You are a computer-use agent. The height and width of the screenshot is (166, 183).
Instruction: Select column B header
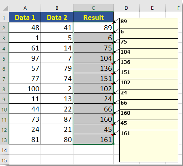click(x=57, y=8)
